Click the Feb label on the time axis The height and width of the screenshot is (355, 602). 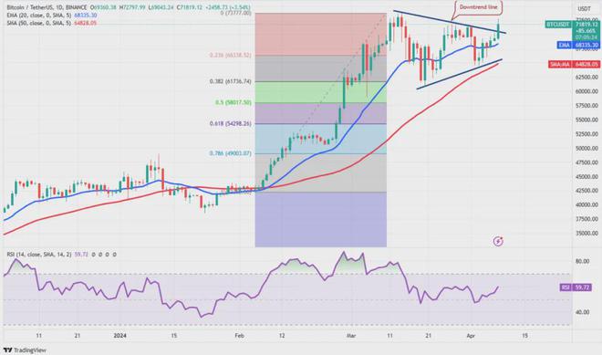point(239,336)
